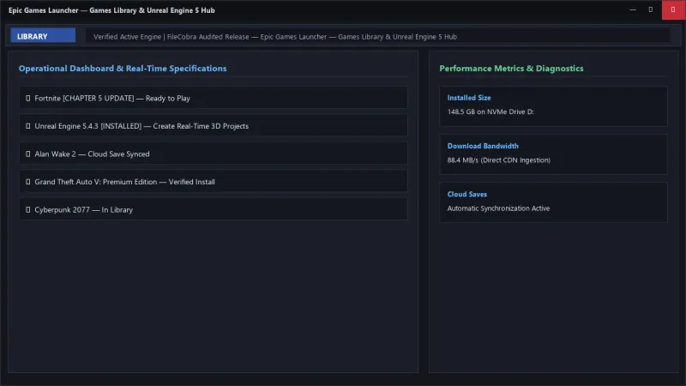Minimize the Epic Games Launcher window
686x386 pixels.
click(633, 9)
